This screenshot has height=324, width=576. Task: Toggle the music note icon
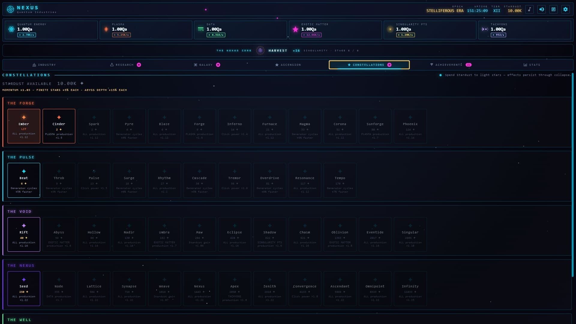tap(529, 9)
